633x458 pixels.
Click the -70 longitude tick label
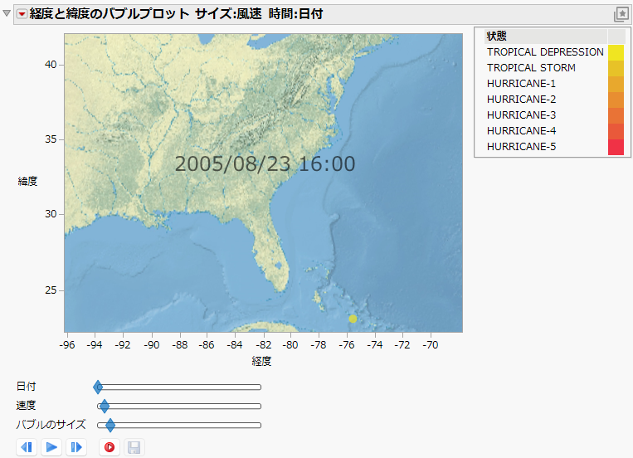pyautogui.click(x=431, y=345)
